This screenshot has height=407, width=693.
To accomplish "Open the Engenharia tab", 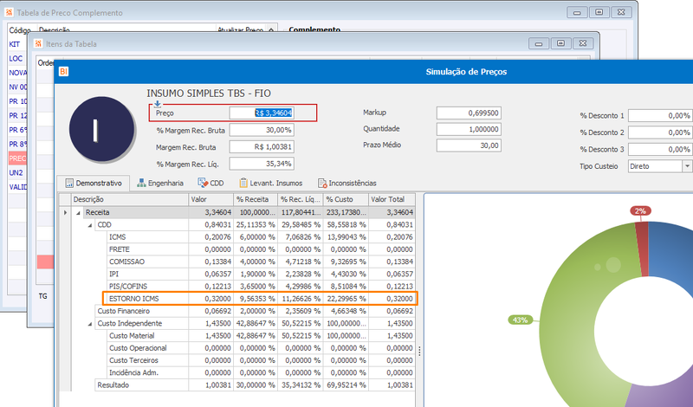I will coord(160,183).
